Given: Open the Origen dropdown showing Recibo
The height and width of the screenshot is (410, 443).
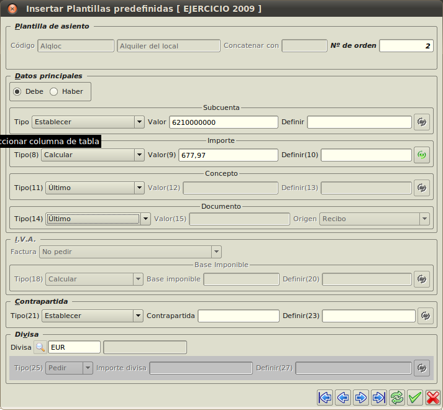Looking at the screenshot, I should click(375, 219).
